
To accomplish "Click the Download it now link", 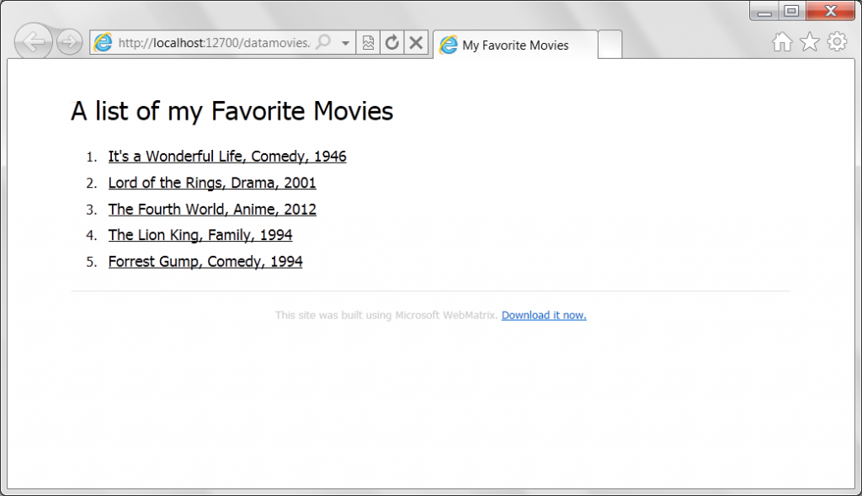I will 544,315.
